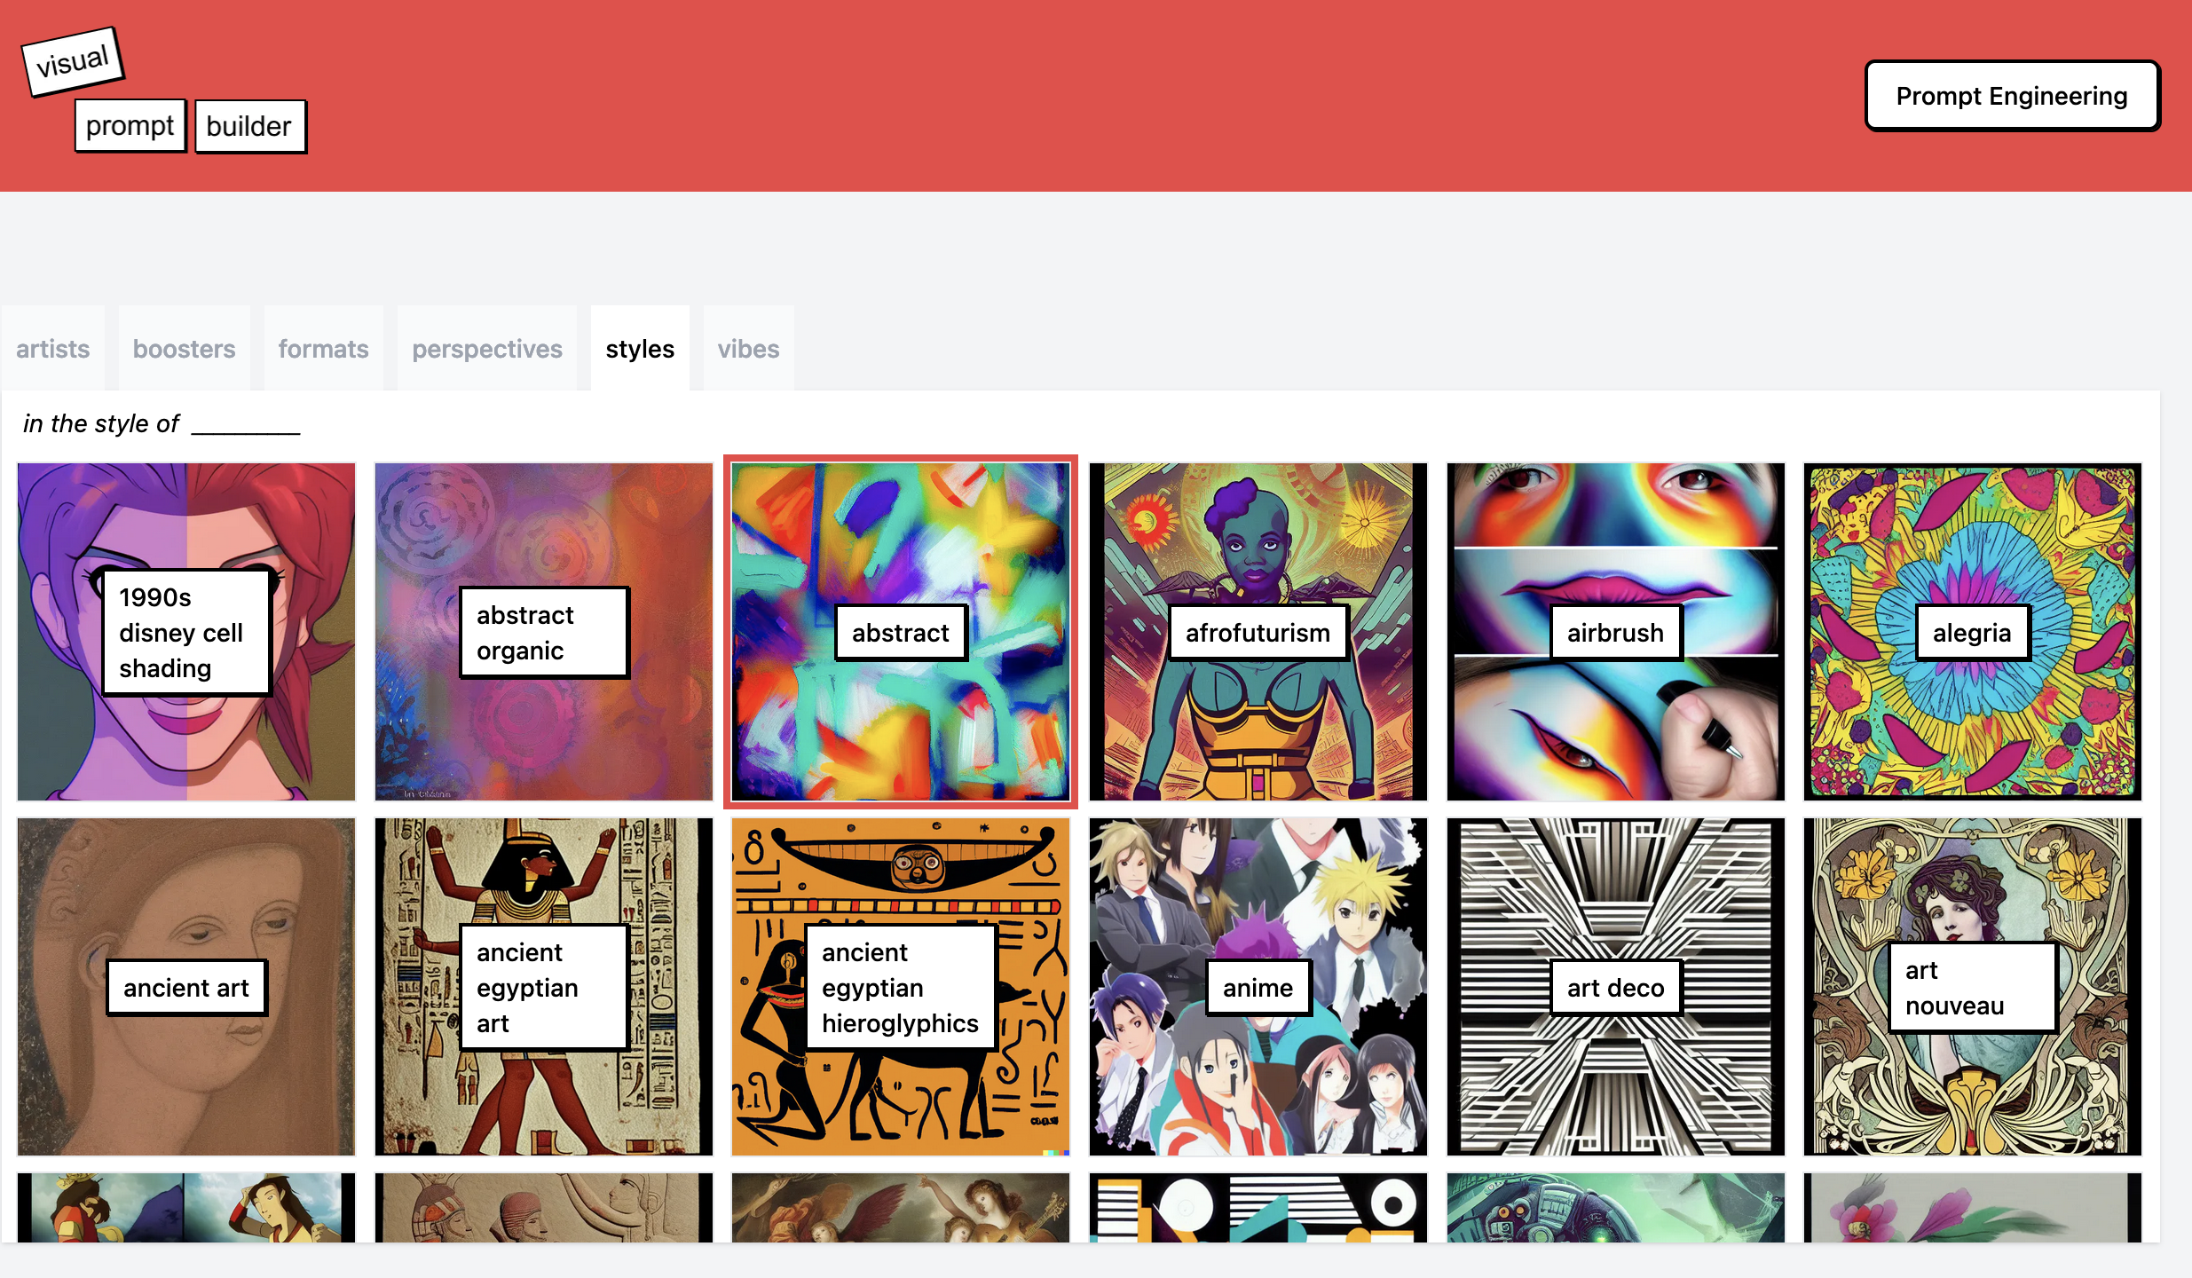
Task: Switch to the artists tab
Action: point(51,349)
